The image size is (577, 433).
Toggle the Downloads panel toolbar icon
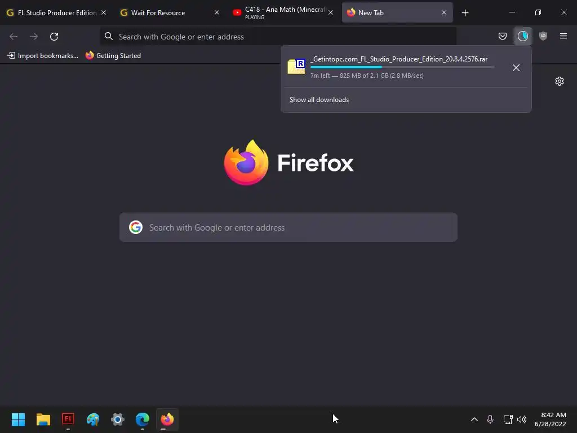[522, 36]
